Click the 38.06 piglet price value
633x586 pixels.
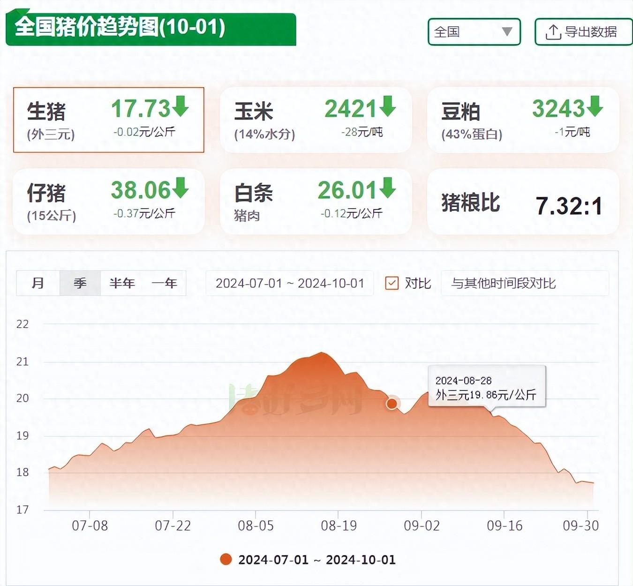point(141,190)
